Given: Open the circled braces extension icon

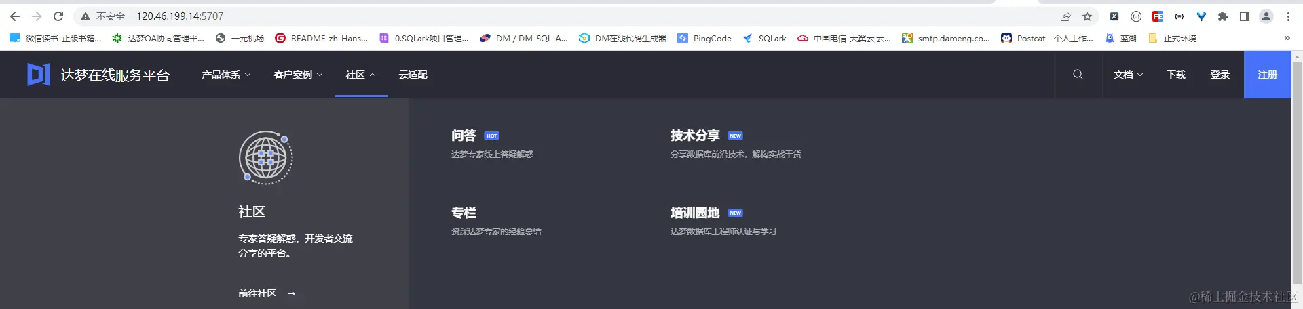Looking at the screenshot, I should point(1136,16).
